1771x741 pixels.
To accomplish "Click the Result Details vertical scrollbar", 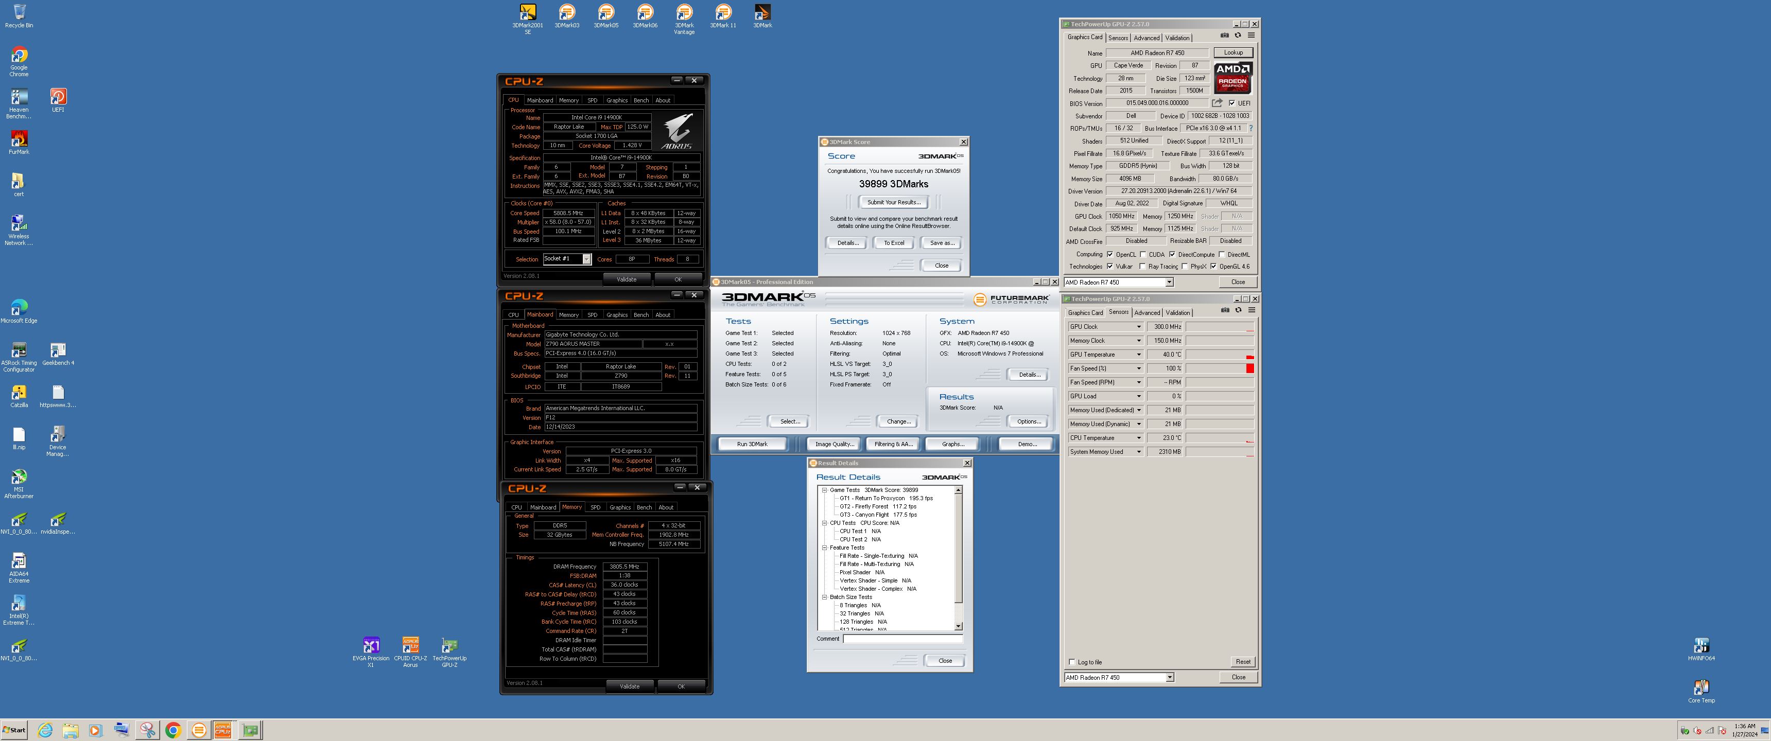I will [x=959, y=558].
